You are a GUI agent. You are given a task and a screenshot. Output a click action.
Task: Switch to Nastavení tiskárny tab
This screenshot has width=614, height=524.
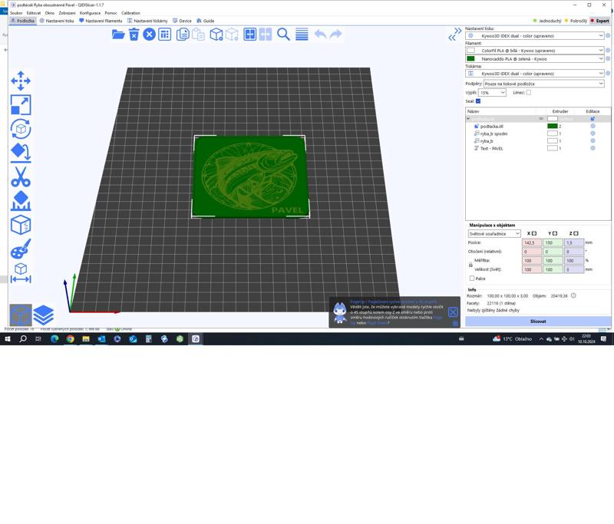coord(147,21)
